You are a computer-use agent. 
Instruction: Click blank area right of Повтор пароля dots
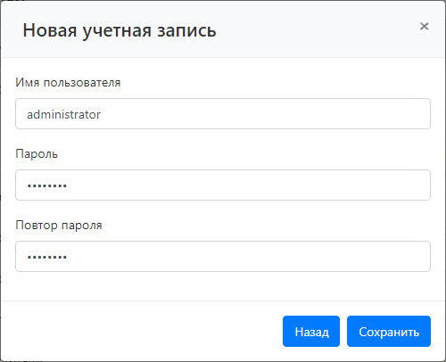248,256
